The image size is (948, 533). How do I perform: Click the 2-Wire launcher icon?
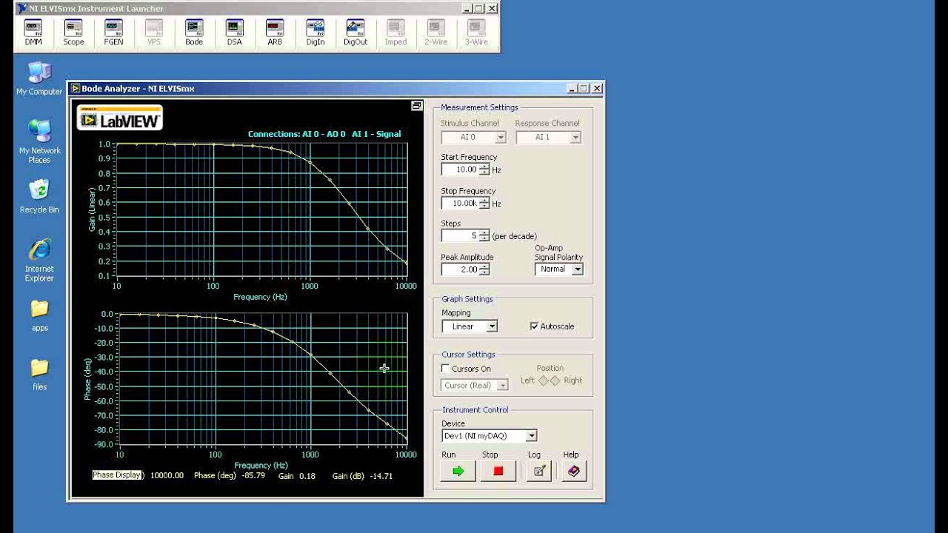point(435,33)
